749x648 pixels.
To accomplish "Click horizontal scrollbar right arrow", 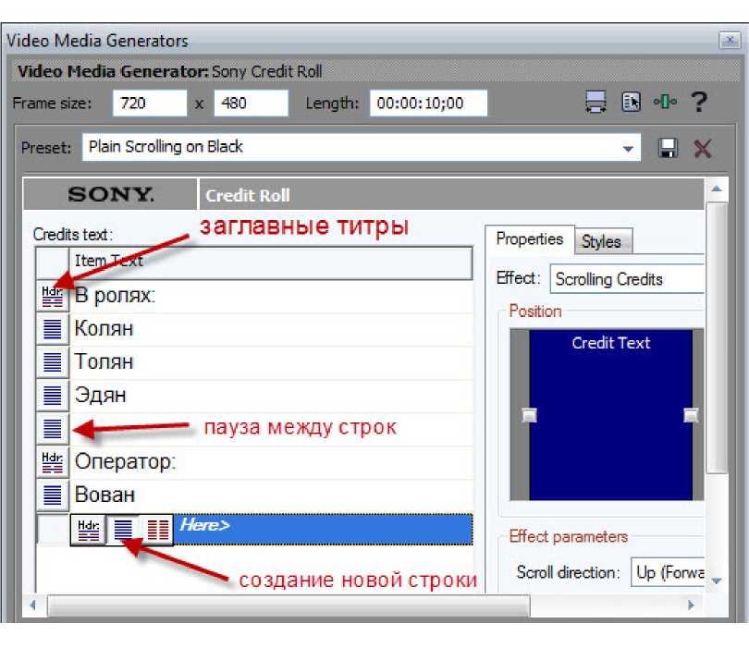I will (x=691, y=605).
